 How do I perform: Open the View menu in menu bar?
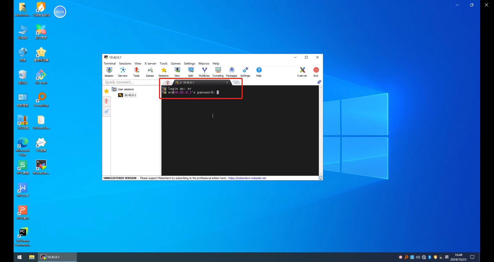[x=138, y=63]
